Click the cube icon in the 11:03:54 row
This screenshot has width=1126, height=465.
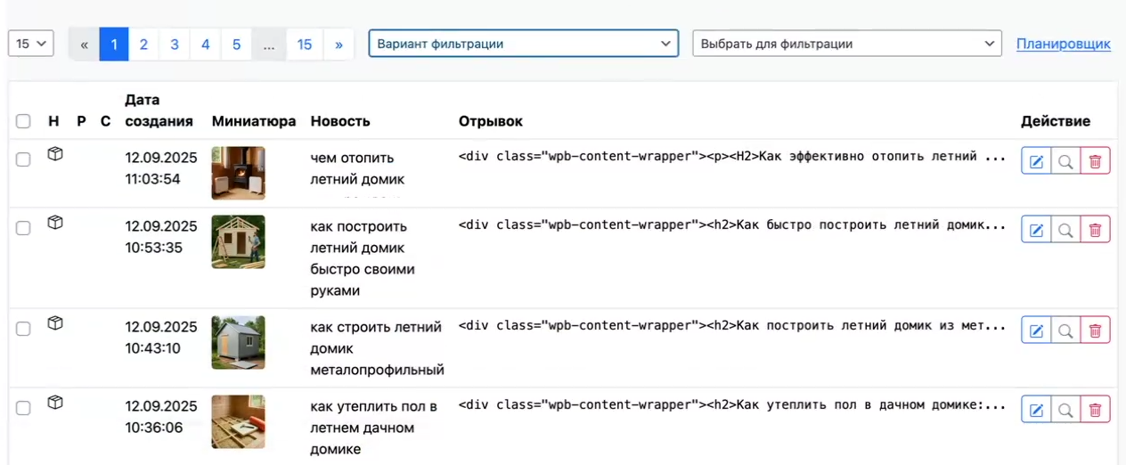(55, 154)
